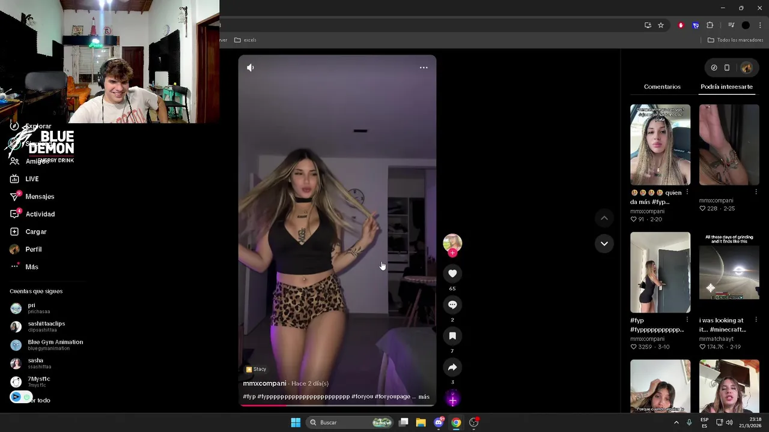Open the suggested video with 228 likes
Screen dimensions: 769x432
729,145
